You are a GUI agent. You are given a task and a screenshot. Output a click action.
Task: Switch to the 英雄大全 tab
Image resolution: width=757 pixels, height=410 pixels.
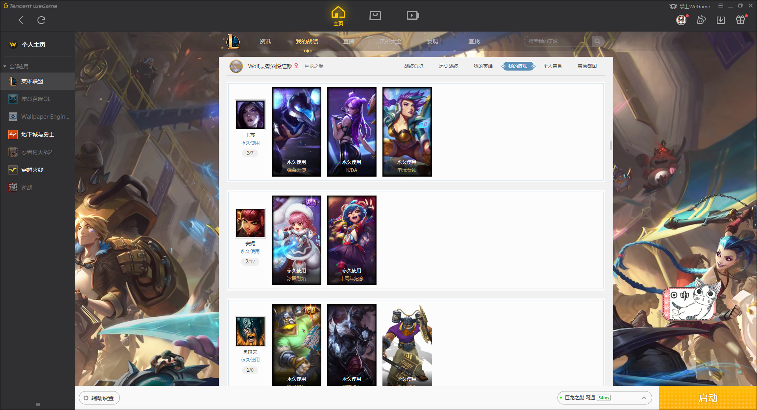pyautogui.click(x=390, y=41)
